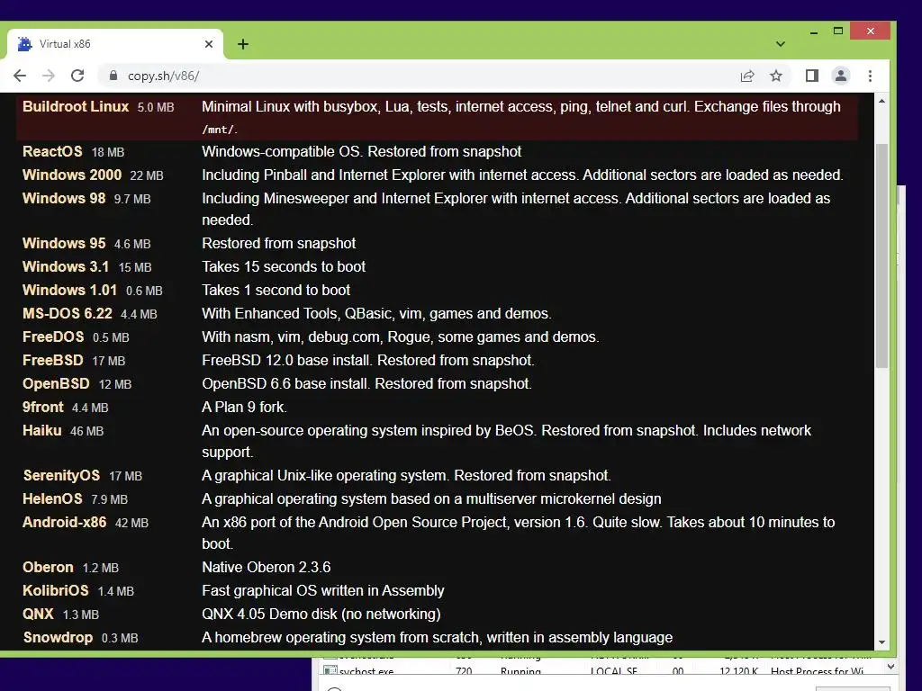This screenshot has width=922, height=691.
Task: Boot the FreeBSD image
Action: pos(53,360)
